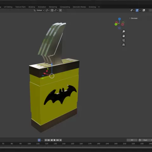Click the zoom view magnifier icon
The image size is (152, 152).
123,31
